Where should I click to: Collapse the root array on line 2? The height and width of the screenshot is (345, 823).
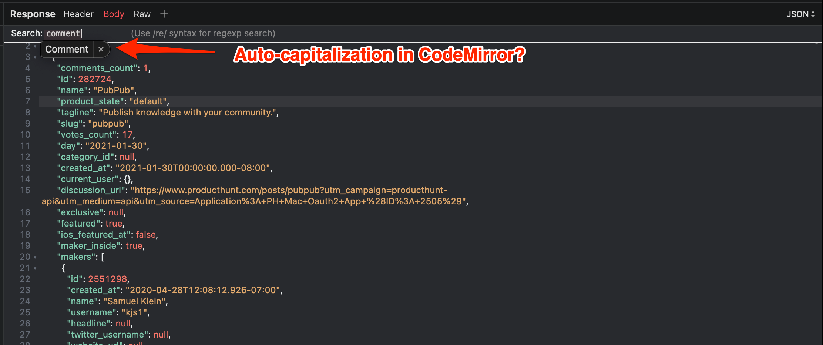(35, 46)
